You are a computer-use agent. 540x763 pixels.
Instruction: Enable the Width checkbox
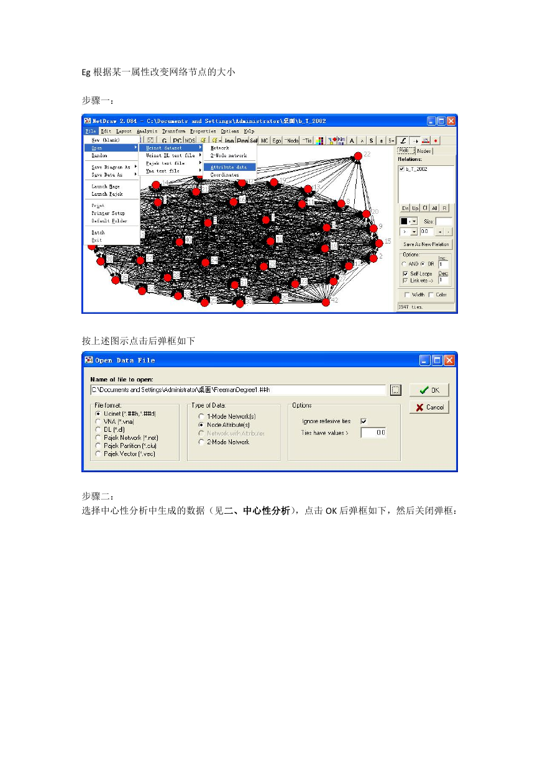[x=407, y=295]
